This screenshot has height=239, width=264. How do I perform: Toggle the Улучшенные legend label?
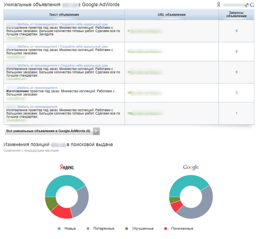tap(143, 229)
